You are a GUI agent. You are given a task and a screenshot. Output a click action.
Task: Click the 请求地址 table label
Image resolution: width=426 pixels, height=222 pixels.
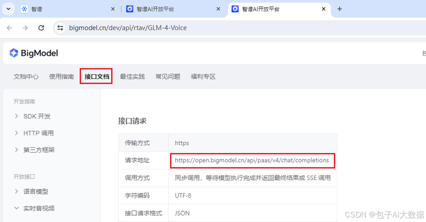point(137,160)
